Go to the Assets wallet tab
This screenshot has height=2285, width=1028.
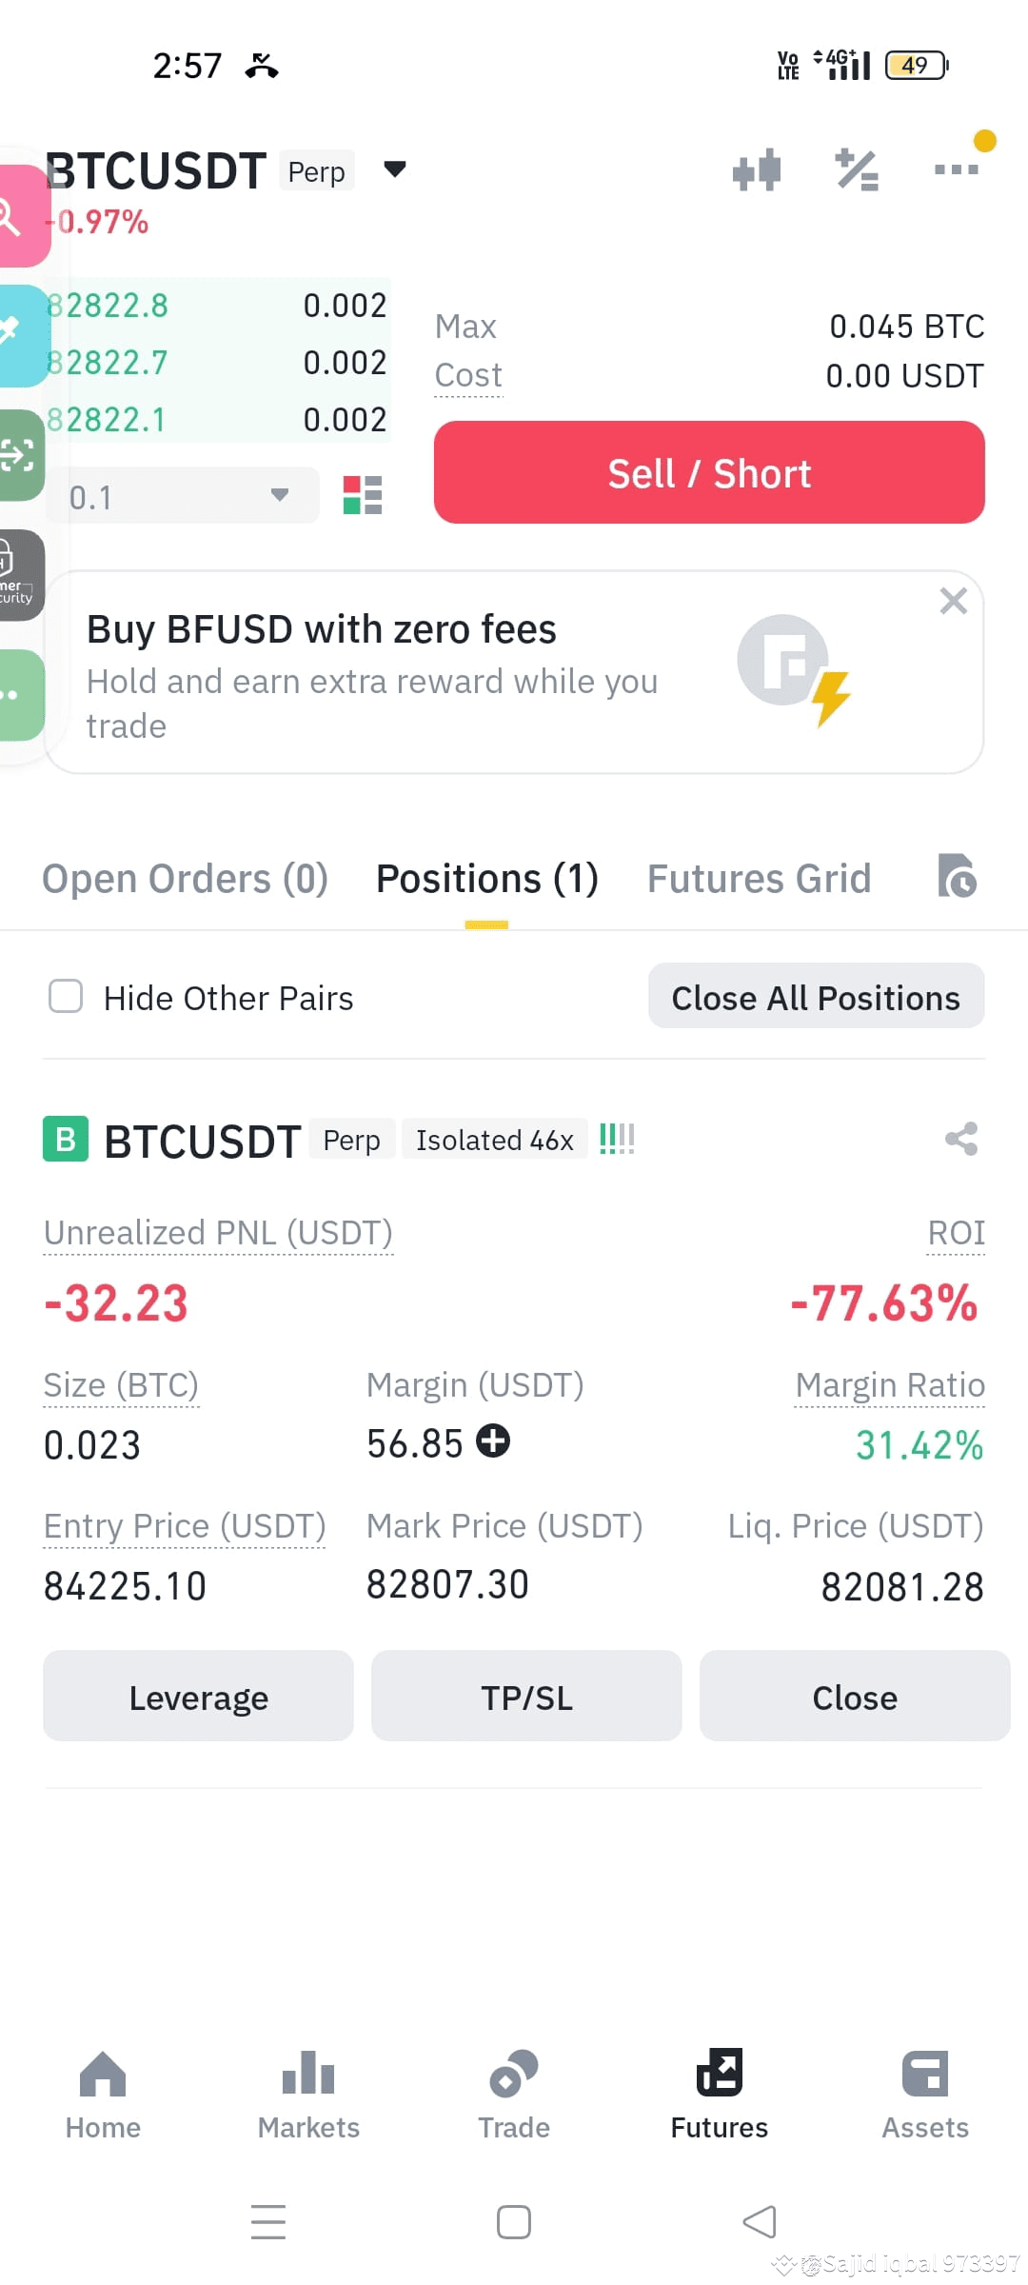925,2095
